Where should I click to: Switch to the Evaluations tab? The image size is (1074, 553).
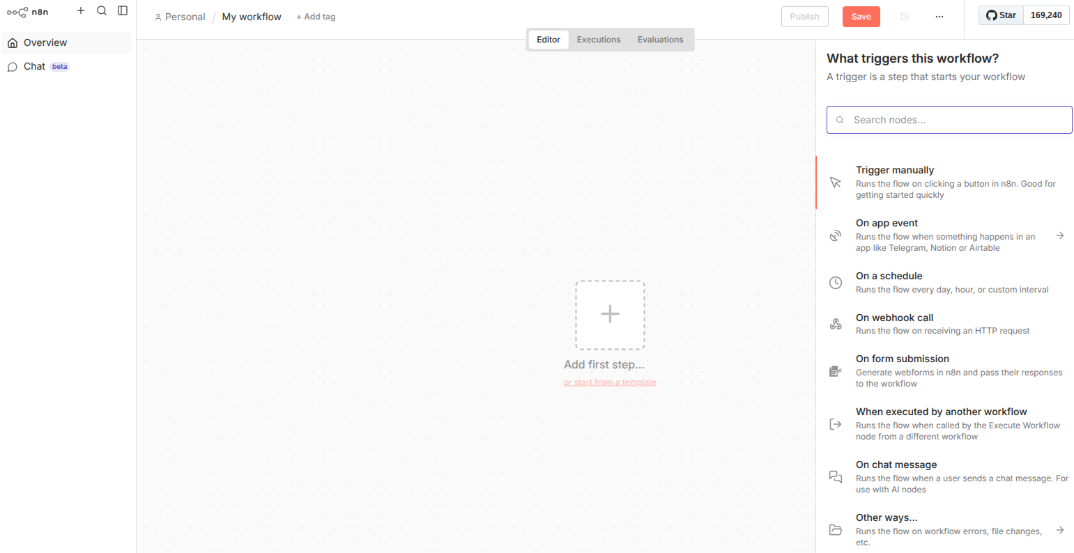[660, 40]
